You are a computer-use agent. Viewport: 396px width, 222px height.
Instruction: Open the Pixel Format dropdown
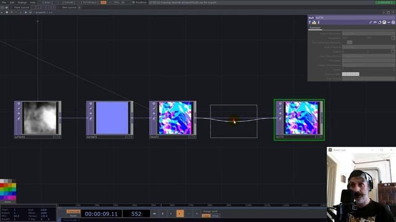(369, 78)
